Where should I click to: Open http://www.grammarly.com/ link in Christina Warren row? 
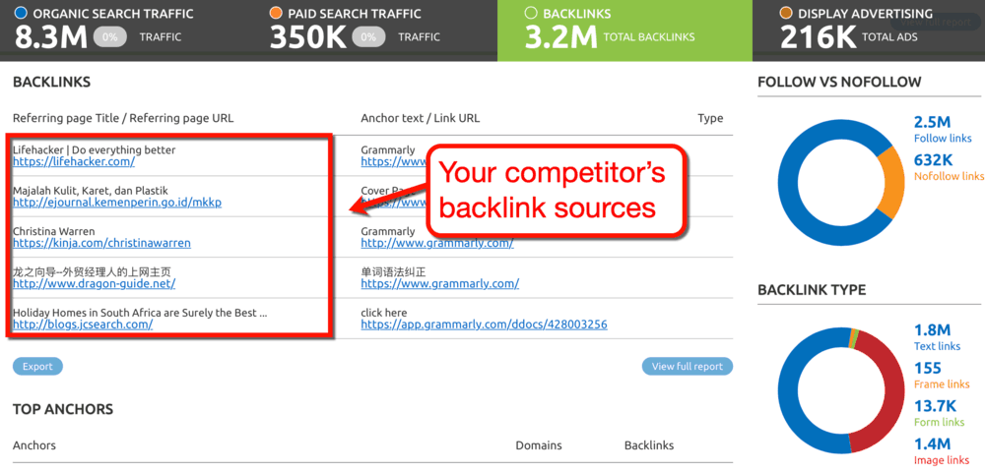click(437, 243)
